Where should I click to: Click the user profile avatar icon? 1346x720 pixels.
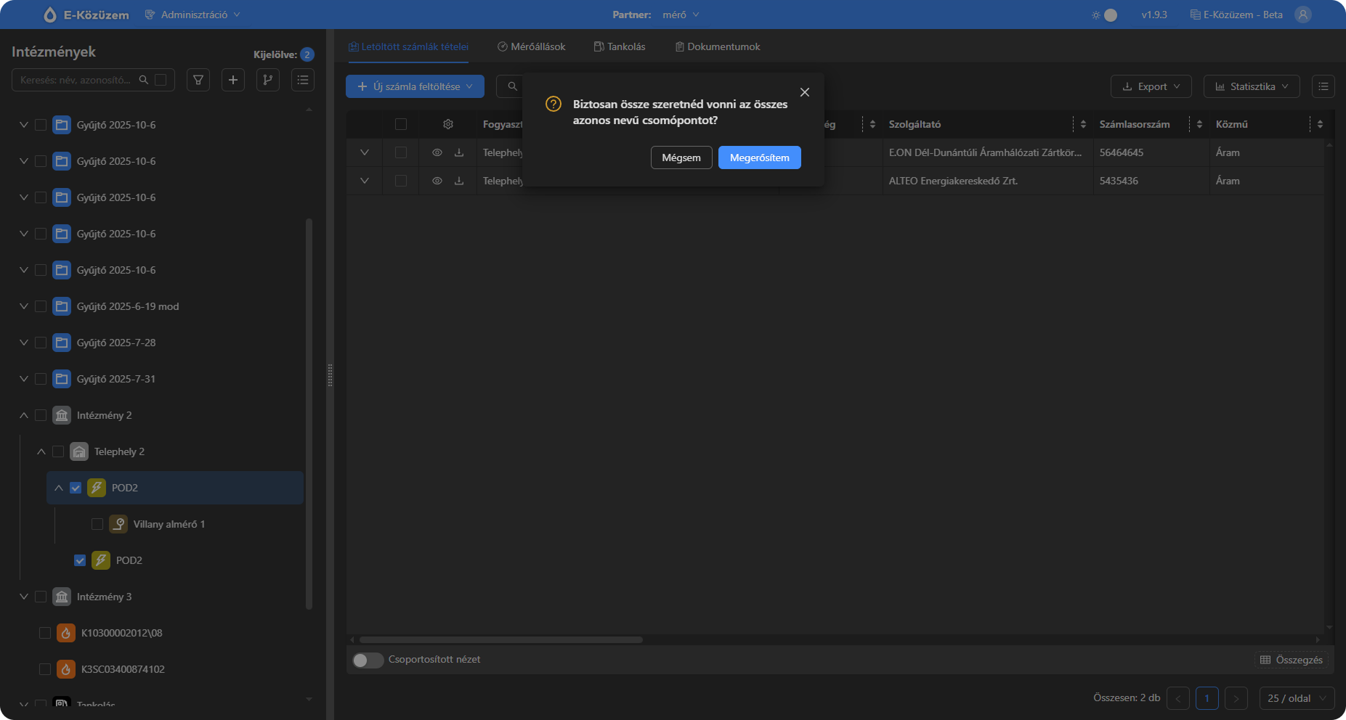click(1303, 15)
